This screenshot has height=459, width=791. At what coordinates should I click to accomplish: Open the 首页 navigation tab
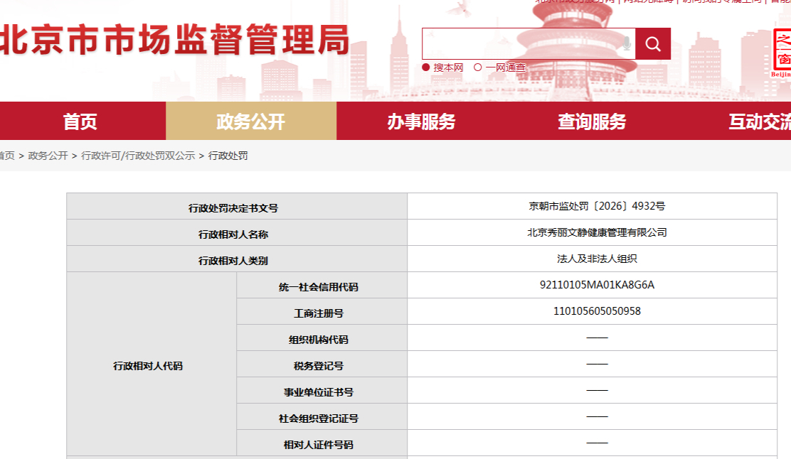(x=80, y=121)
